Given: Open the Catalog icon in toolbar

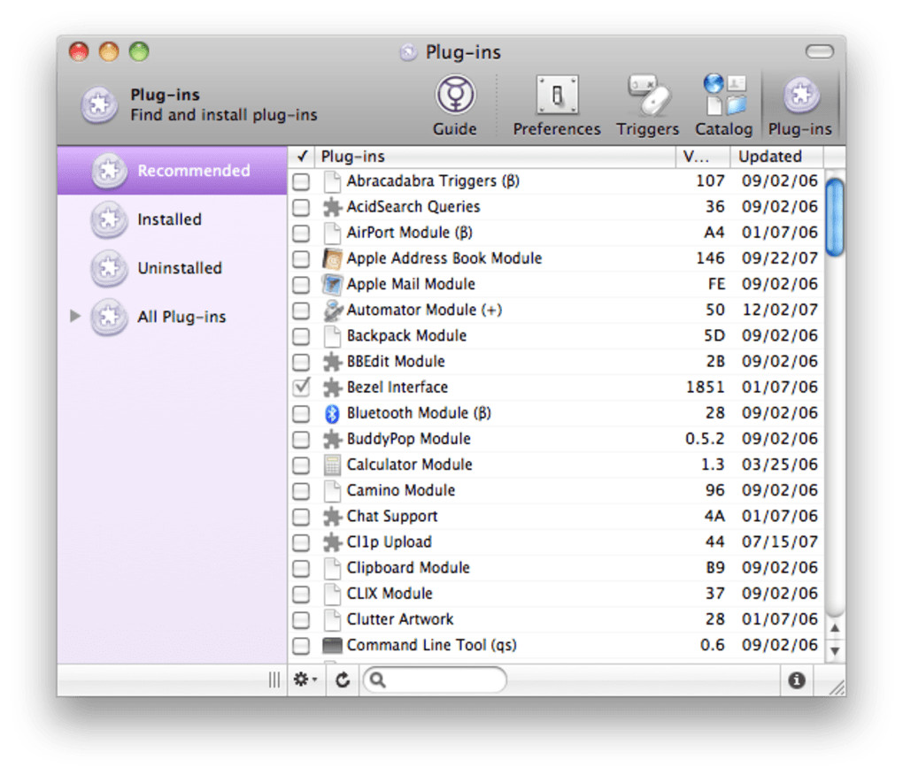Looking at the screenshot, I should [724, 95].
